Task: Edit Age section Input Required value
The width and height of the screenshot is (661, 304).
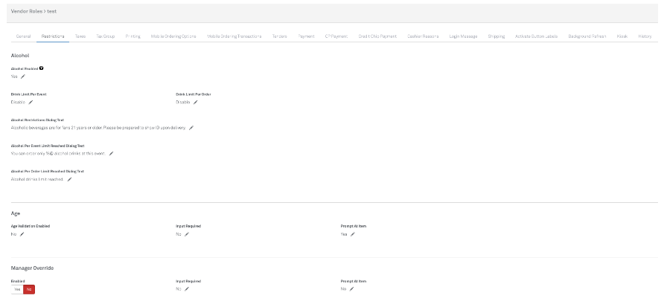Action: [x=187, y=234]
